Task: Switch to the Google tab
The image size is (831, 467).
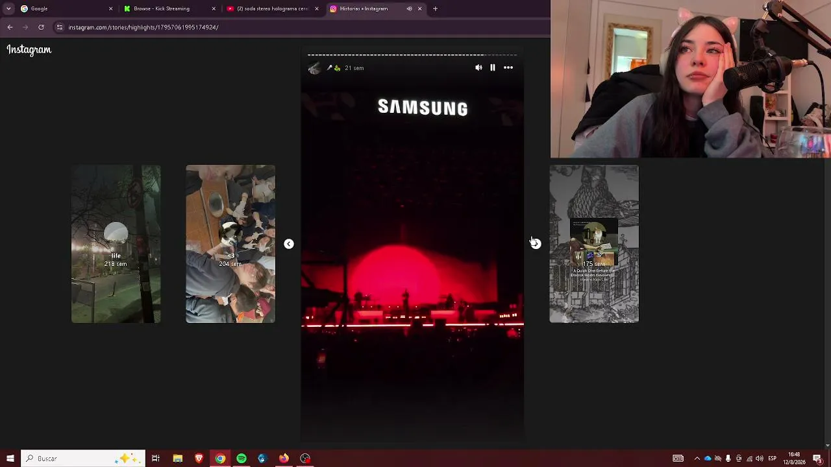Action: coord(65,8)
